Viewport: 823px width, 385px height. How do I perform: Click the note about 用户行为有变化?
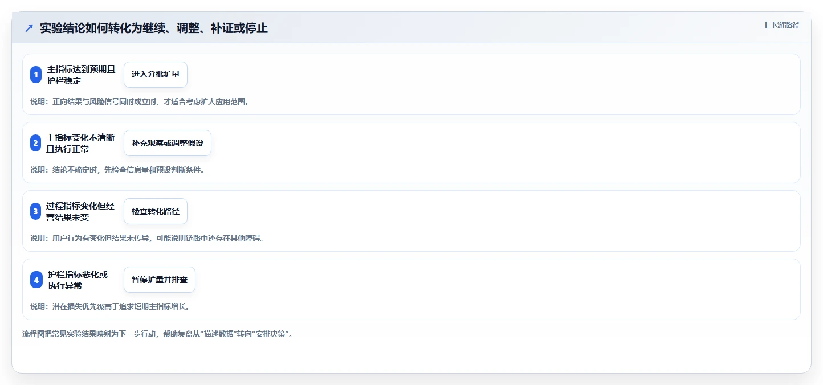tap(147, 238)
